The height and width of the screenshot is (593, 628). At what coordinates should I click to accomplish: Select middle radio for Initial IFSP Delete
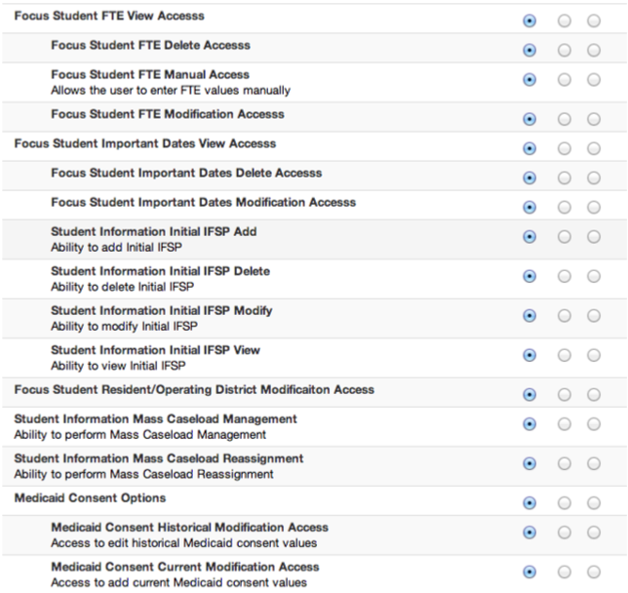point(565,276)
